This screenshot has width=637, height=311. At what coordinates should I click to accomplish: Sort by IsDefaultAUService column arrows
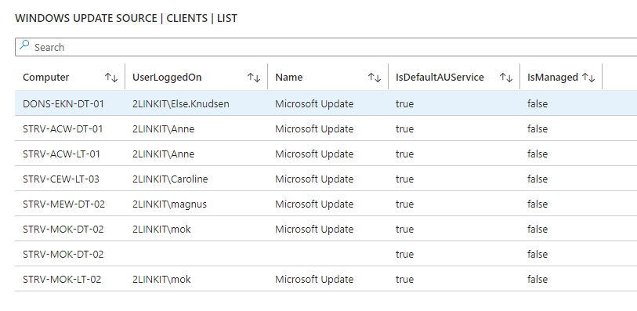[x=506, y=77]
